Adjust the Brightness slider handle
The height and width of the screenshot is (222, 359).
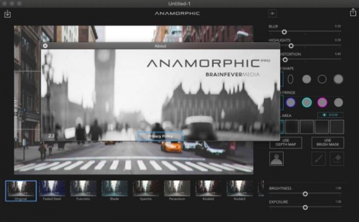point(305,194)
